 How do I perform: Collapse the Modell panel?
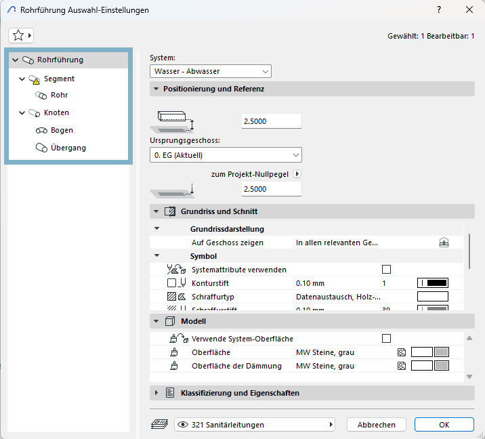[156, 321]
